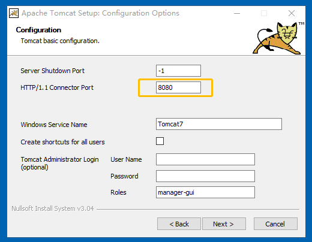
Task: Click the Tomcat icon in the title bar
Action: (x=14, y=13)
